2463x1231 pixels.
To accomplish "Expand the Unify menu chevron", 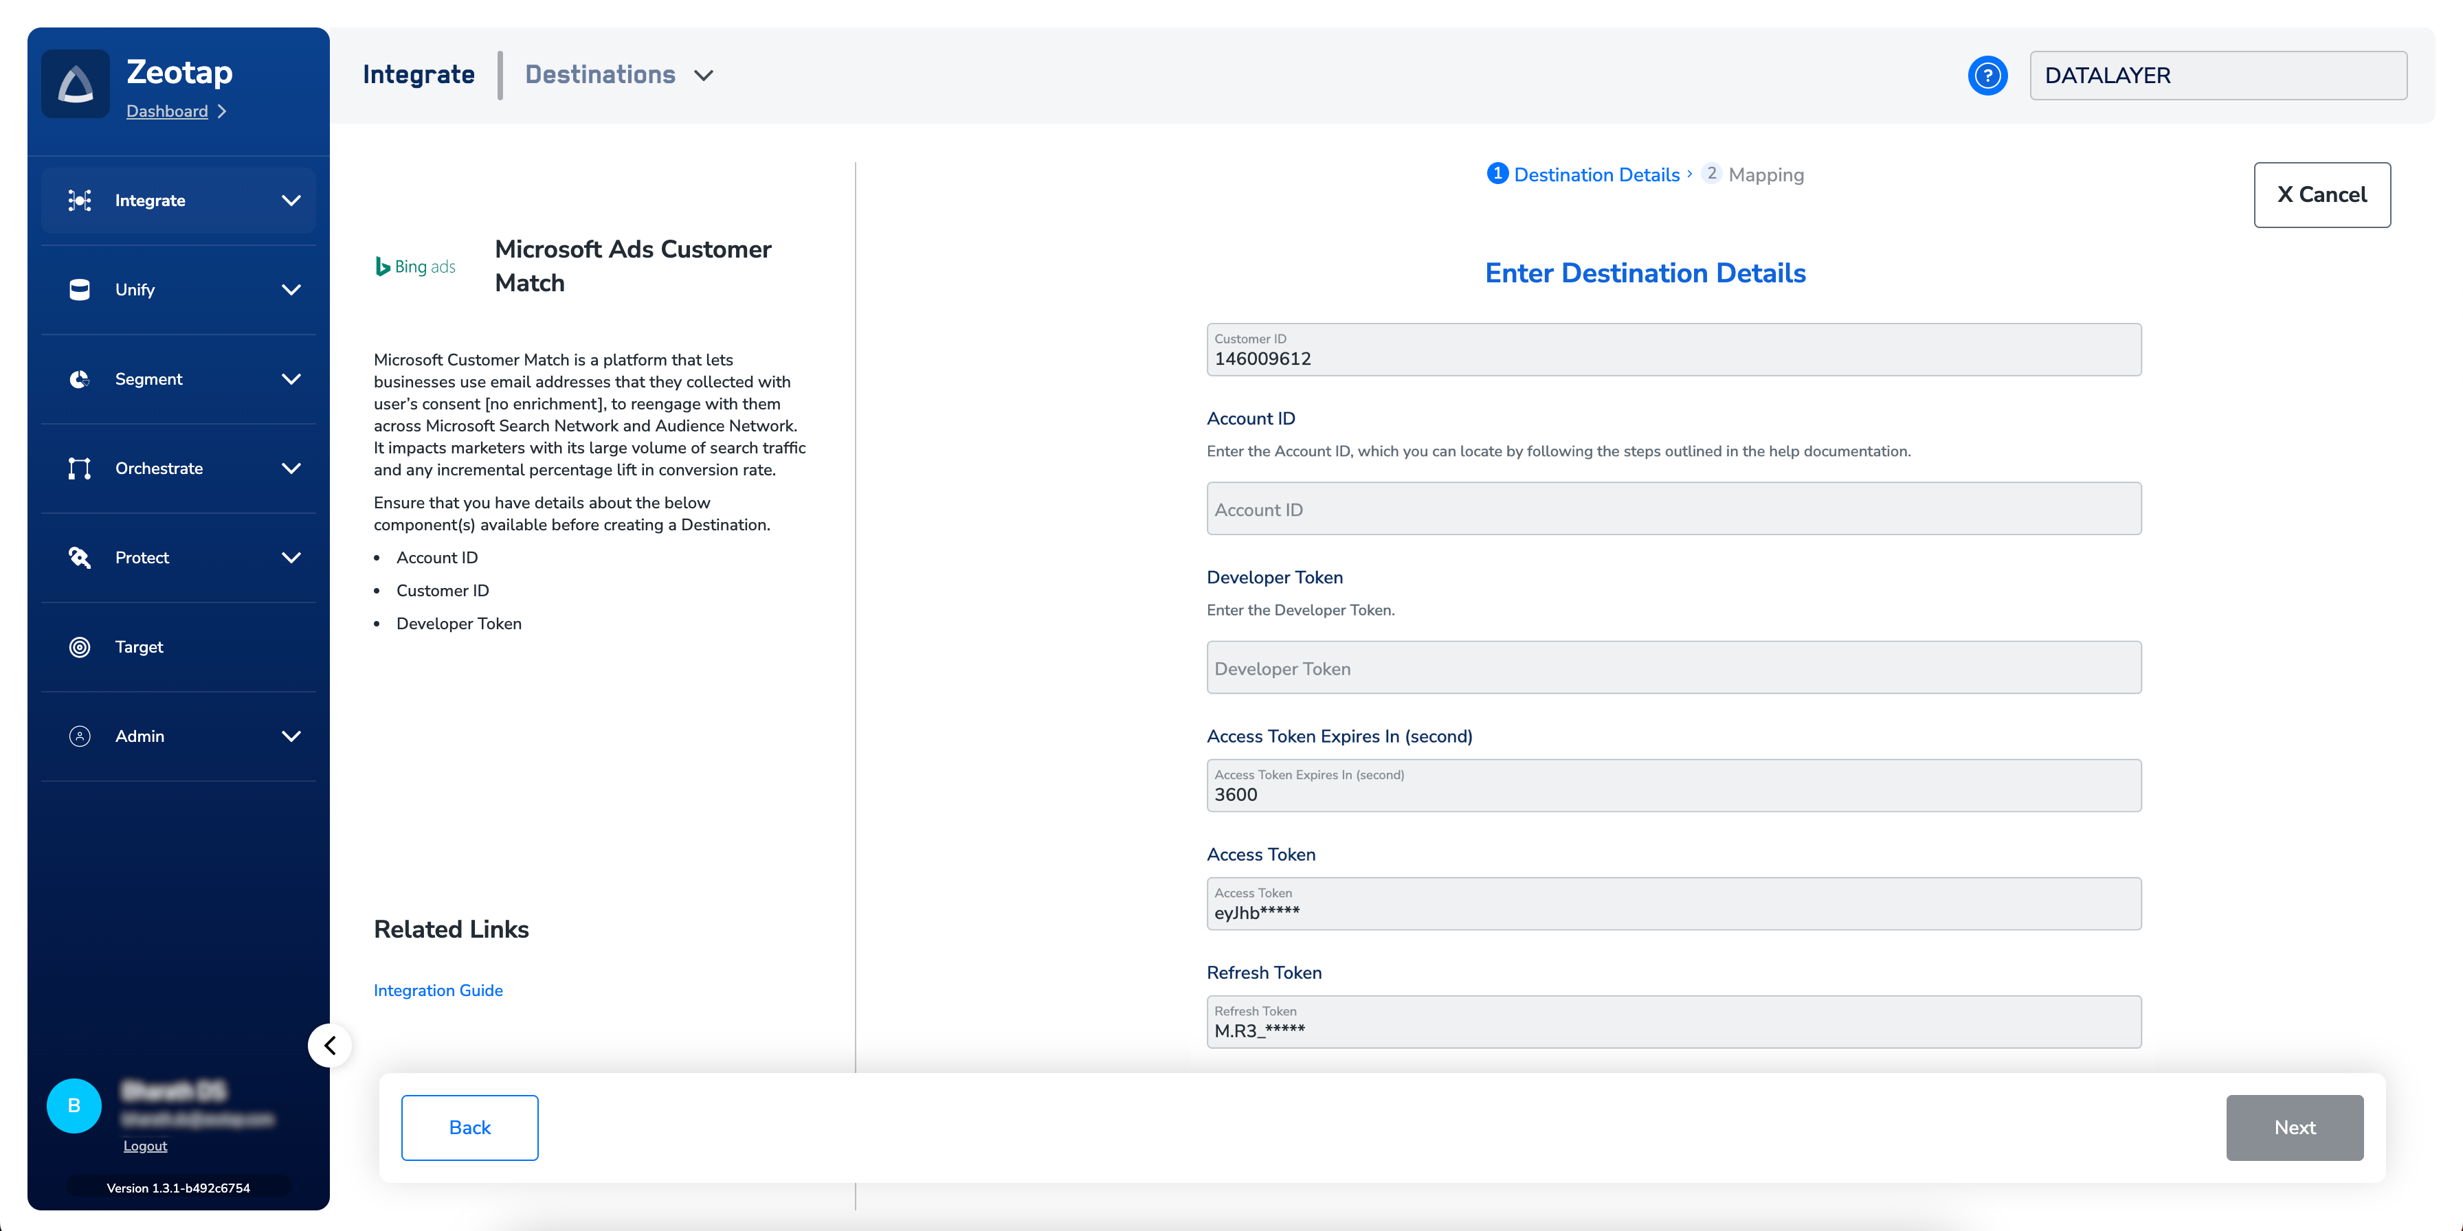I will point(291,290).
